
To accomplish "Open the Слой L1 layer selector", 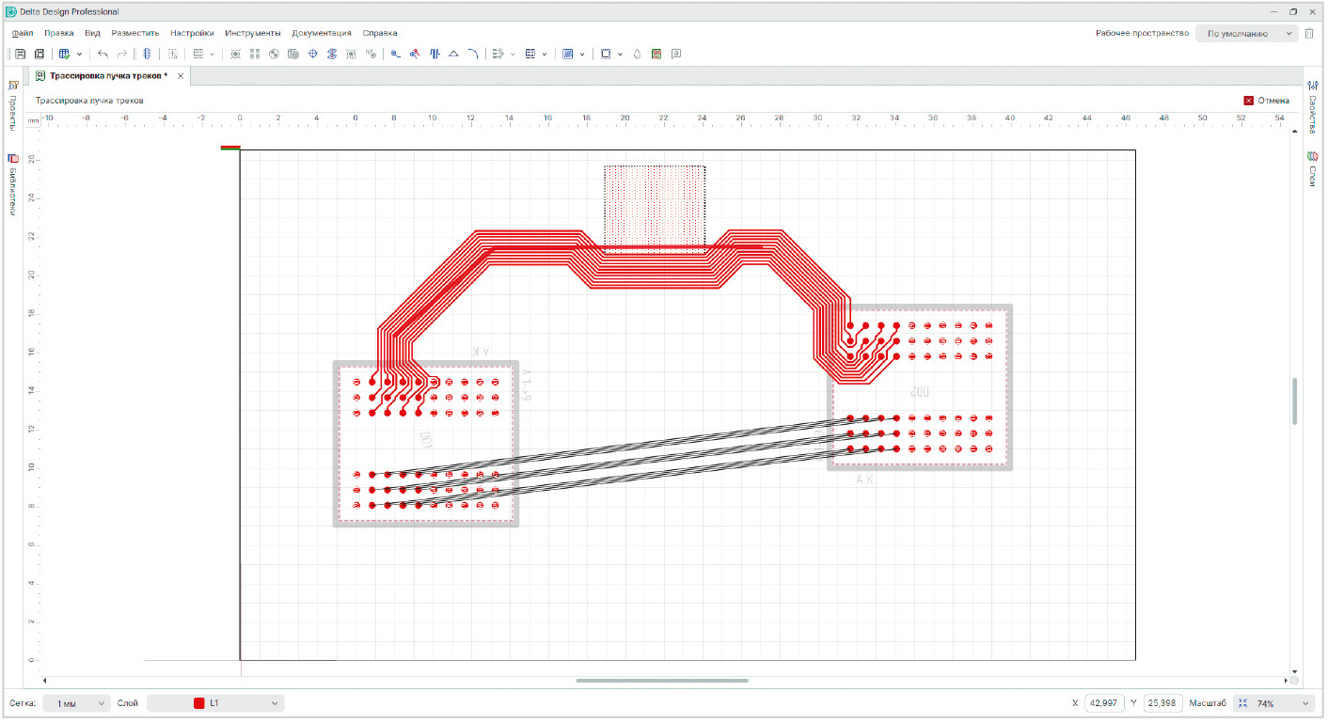I will (x=215, y=703).
